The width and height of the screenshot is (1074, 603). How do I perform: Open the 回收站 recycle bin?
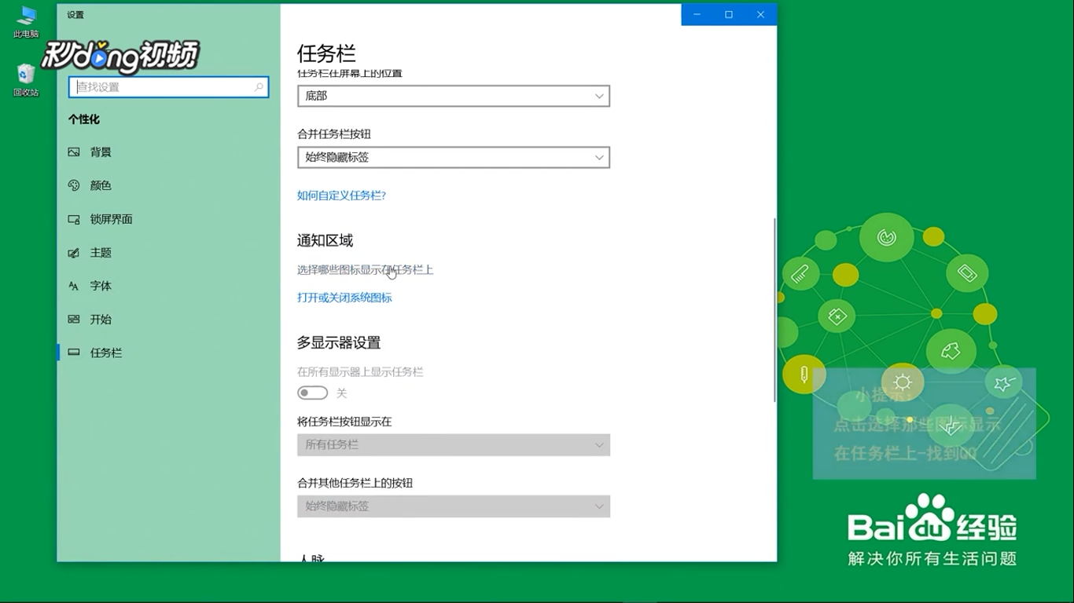point(26,75)
